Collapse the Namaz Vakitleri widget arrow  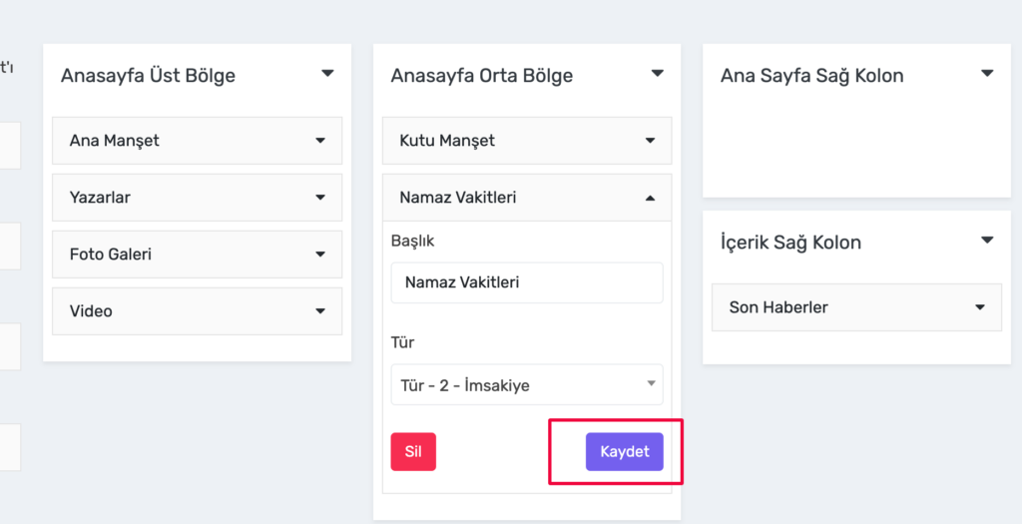pos(650,199)
